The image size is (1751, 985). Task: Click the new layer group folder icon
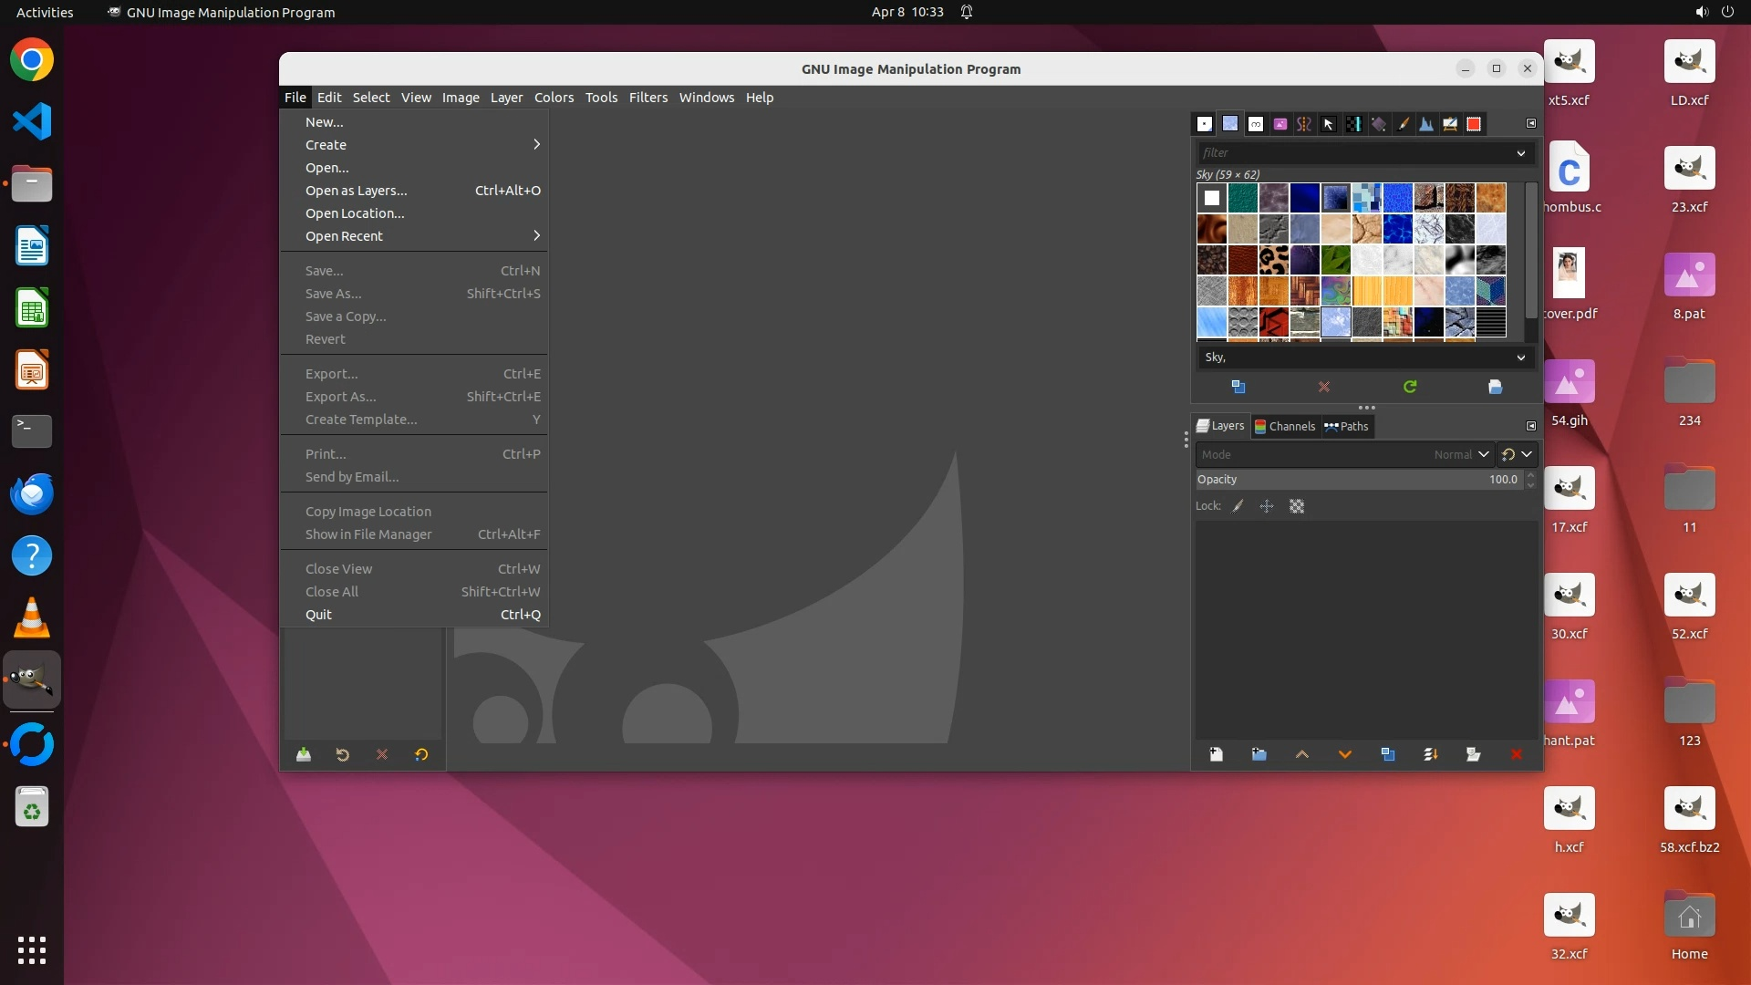(x=1259, y=754)
